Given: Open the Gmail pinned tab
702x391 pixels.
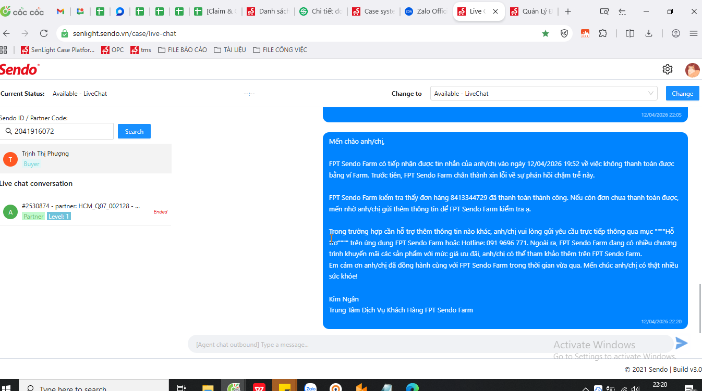Looking at the screenshot, I should tap(60, 11).
